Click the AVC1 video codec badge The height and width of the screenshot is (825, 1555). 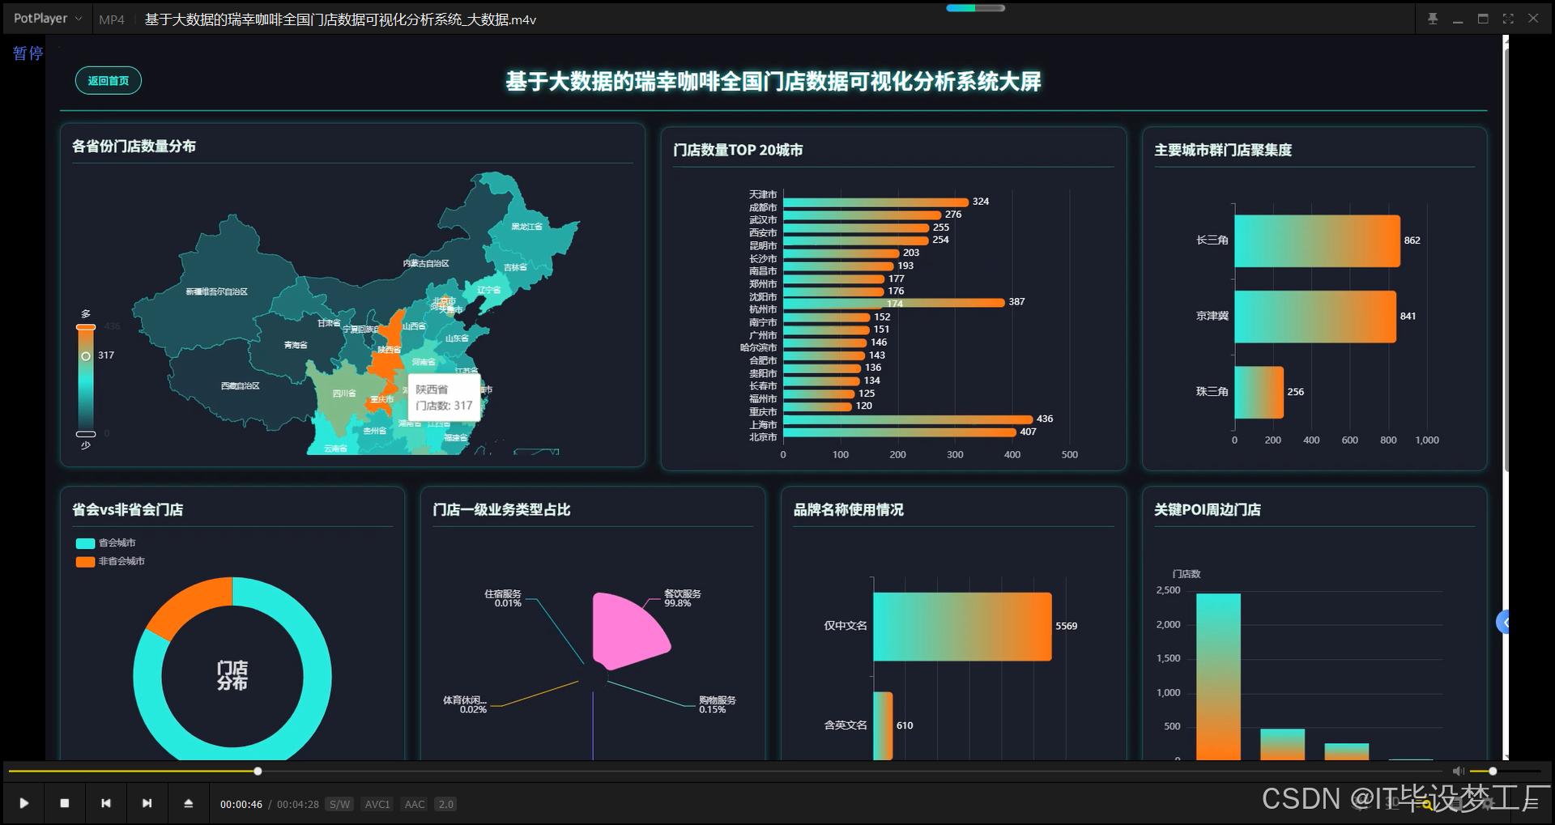(377, 804)
